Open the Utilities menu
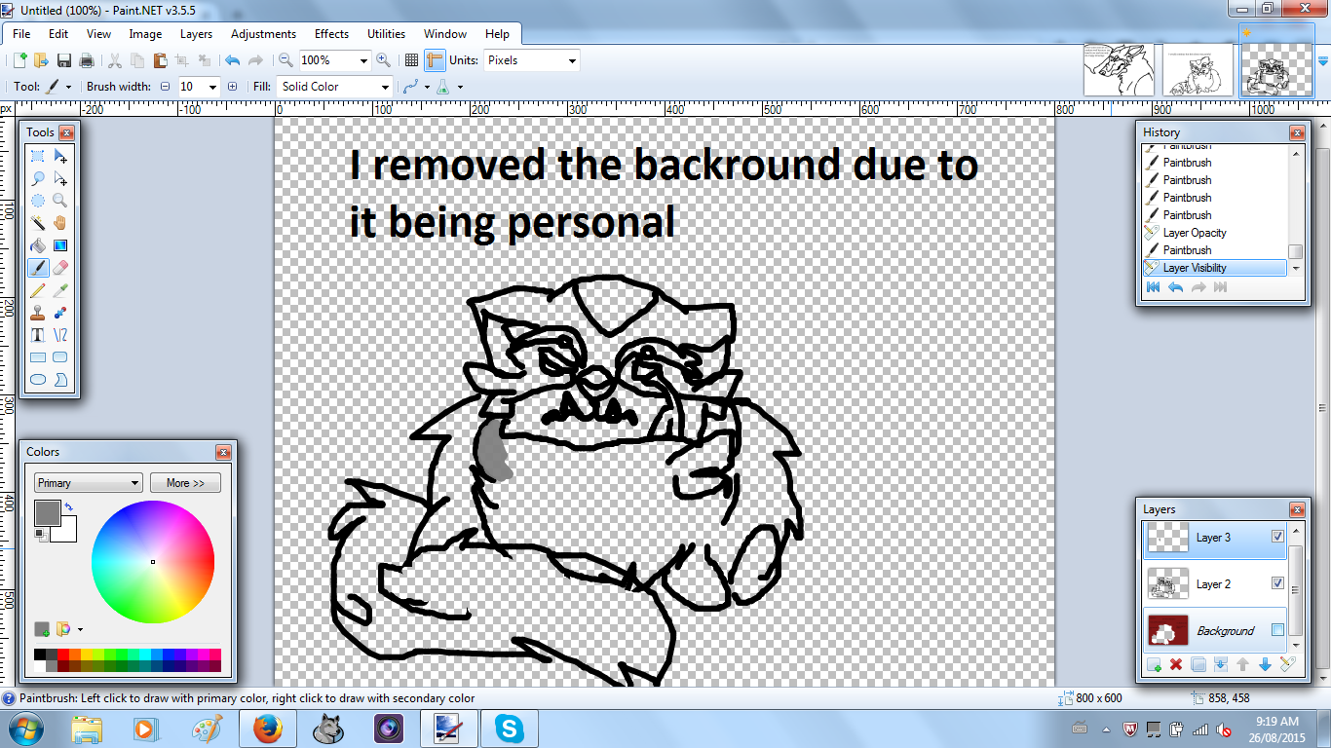Image resolution: width=1331 pixels, height=748 pixels. (x=387, y=34)
